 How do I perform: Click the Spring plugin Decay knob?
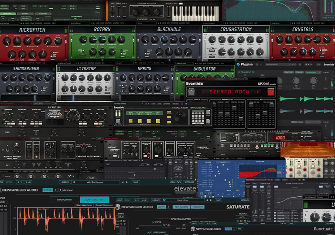tap(132, 78)
